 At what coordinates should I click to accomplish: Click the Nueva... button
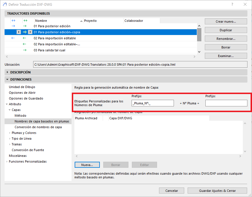pos(87,165)
